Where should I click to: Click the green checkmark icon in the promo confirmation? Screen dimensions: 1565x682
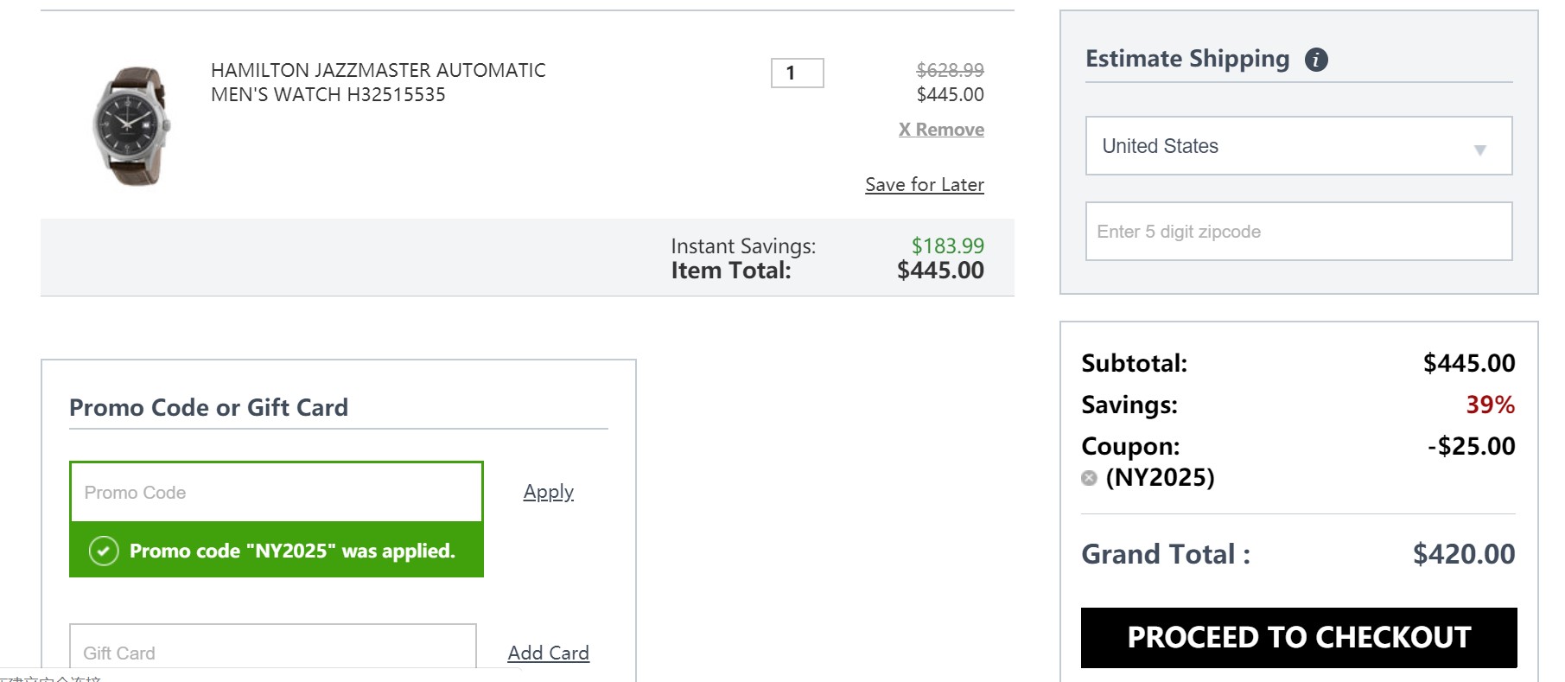(104, 551)
